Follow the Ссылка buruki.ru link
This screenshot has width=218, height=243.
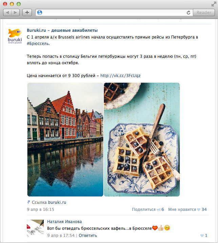(48, 202)
